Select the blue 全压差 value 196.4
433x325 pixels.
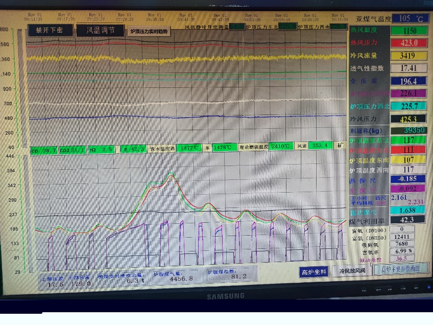[x=408, y=81]
